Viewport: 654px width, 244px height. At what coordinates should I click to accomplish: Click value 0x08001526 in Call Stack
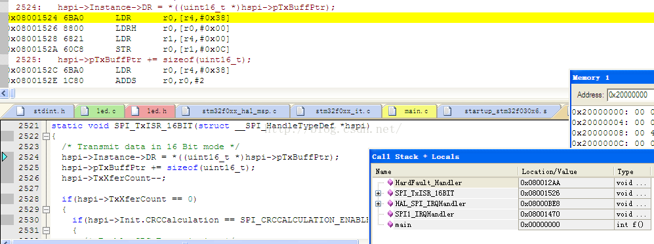point(540,193)
